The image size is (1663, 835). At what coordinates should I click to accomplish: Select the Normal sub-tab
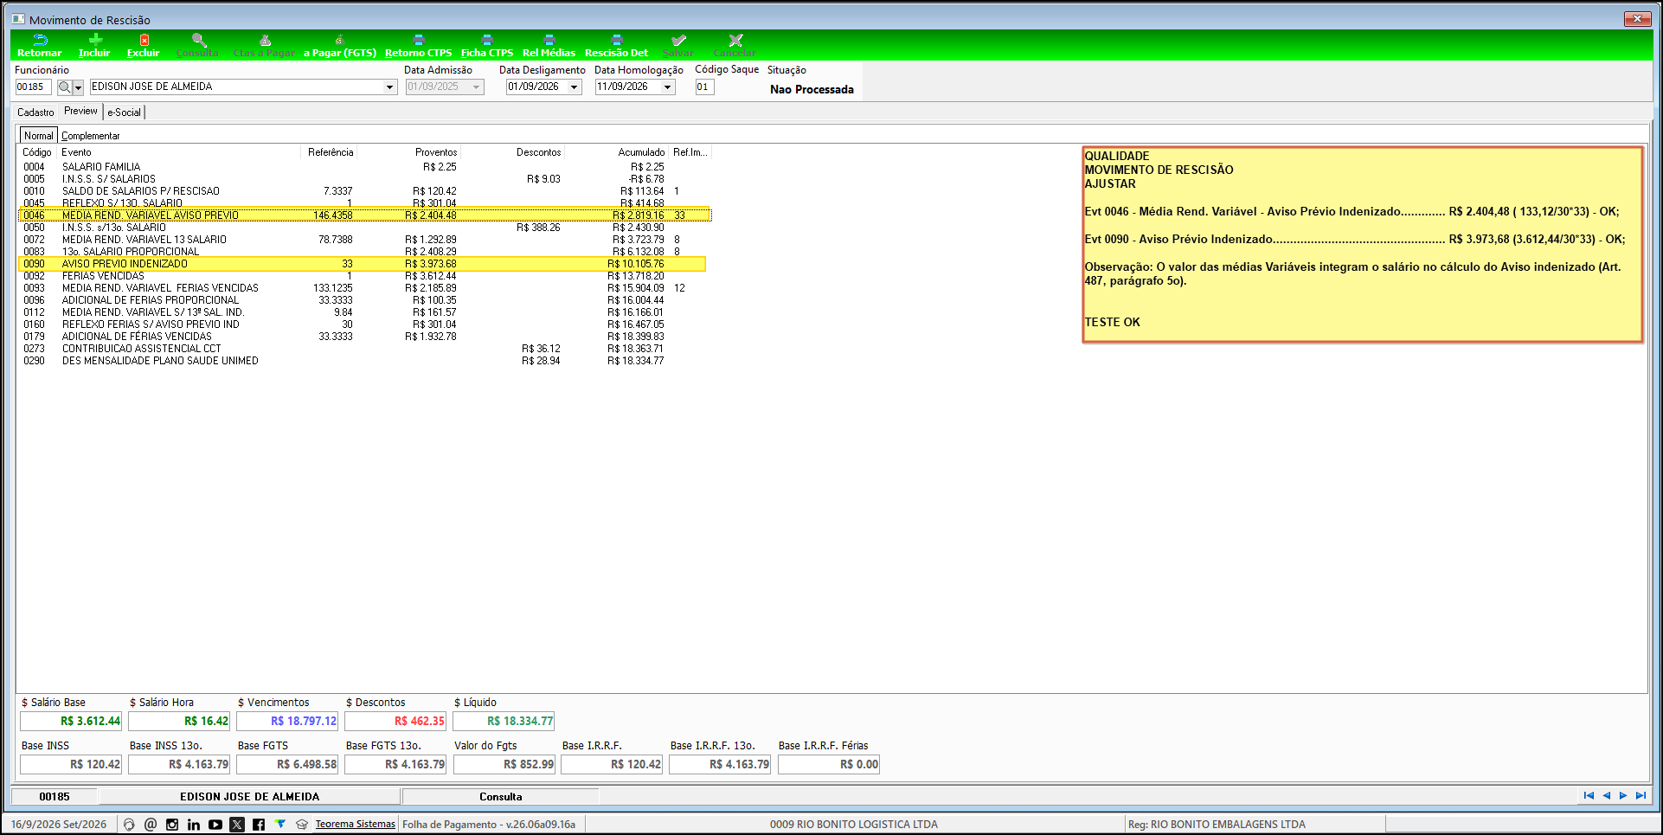[x=39, y=136]
